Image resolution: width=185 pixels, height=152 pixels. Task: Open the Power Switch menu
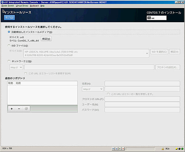(x=8, y=6)
